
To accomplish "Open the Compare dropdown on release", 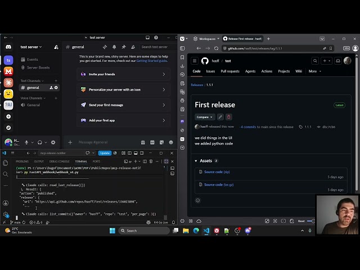I will tap(205, 117).
